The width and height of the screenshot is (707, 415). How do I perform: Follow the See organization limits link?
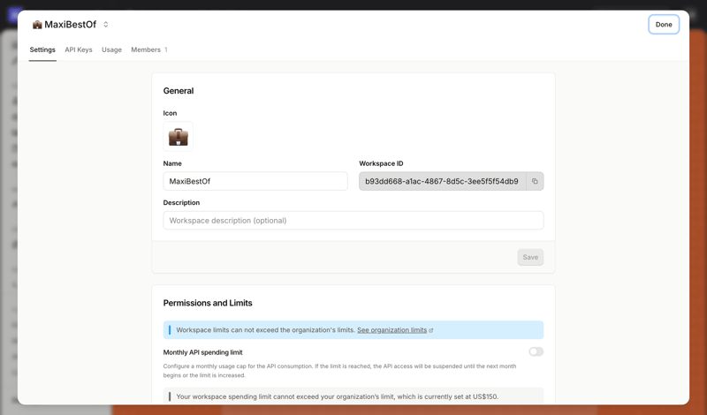392,330
